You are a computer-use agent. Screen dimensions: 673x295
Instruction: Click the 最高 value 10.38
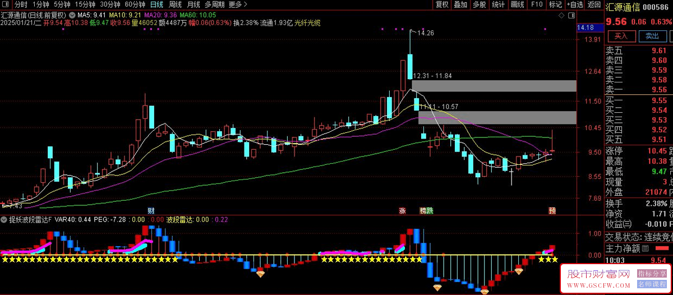tap(656, 162)
